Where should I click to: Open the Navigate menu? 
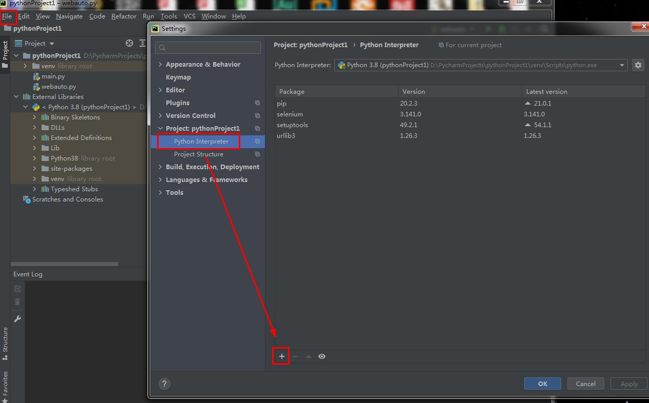(69, 16)
